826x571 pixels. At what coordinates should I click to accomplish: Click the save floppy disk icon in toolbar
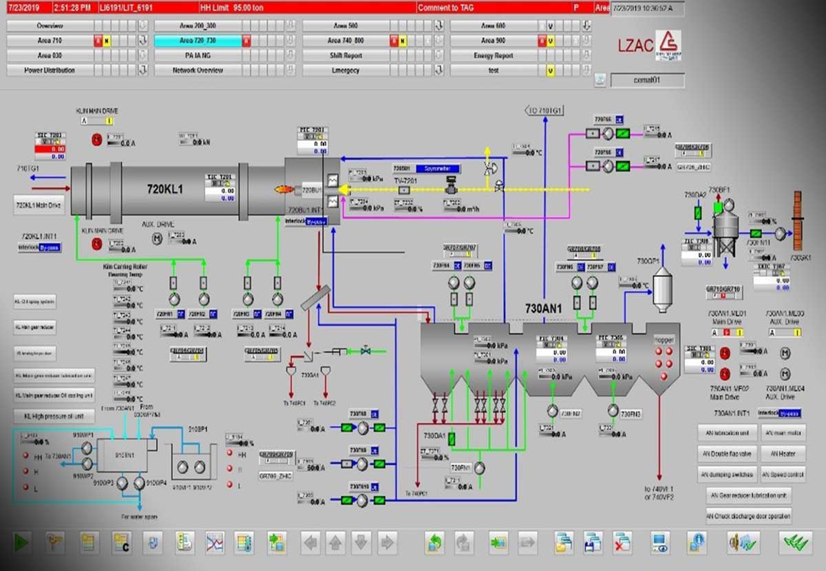[593, 543]
